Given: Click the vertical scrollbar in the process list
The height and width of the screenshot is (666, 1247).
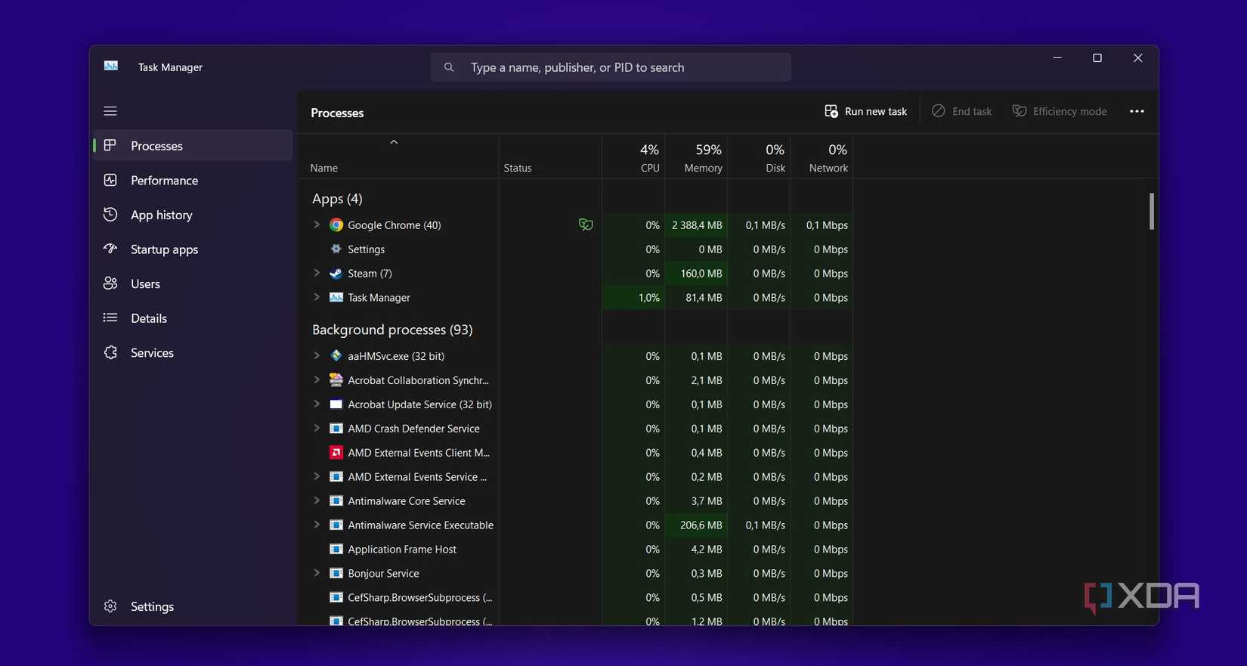Looking at the screenshot, I should tap(1152, 211).
